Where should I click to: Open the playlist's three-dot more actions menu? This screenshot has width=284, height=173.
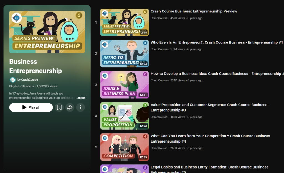[81, 107]
